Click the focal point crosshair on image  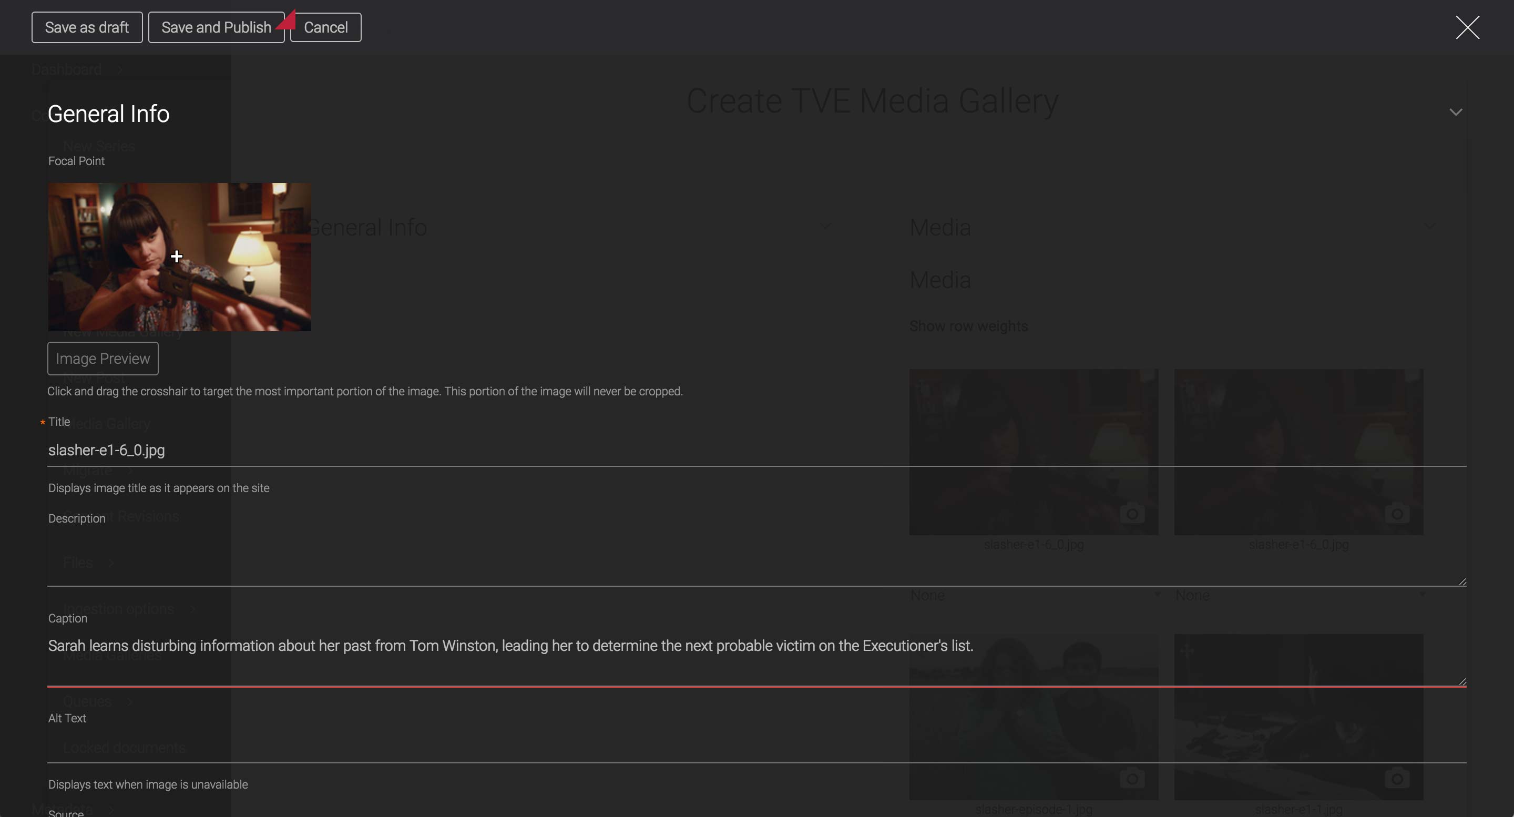(176, 256)
